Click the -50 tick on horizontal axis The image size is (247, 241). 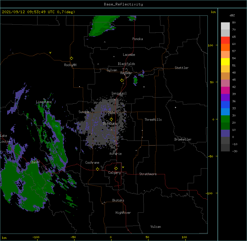click(73, 237)
